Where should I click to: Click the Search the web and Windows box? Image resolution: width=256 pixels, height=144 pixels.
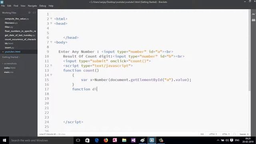(x=41, y=140)
